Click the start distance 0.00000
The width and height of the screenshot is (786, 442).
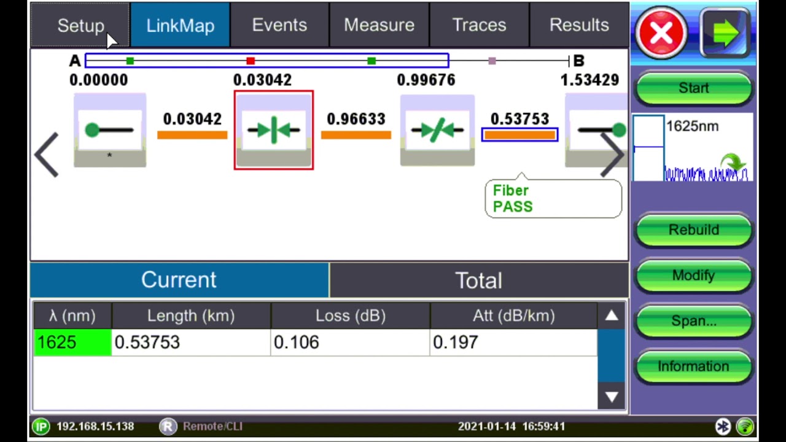point(99,80)
